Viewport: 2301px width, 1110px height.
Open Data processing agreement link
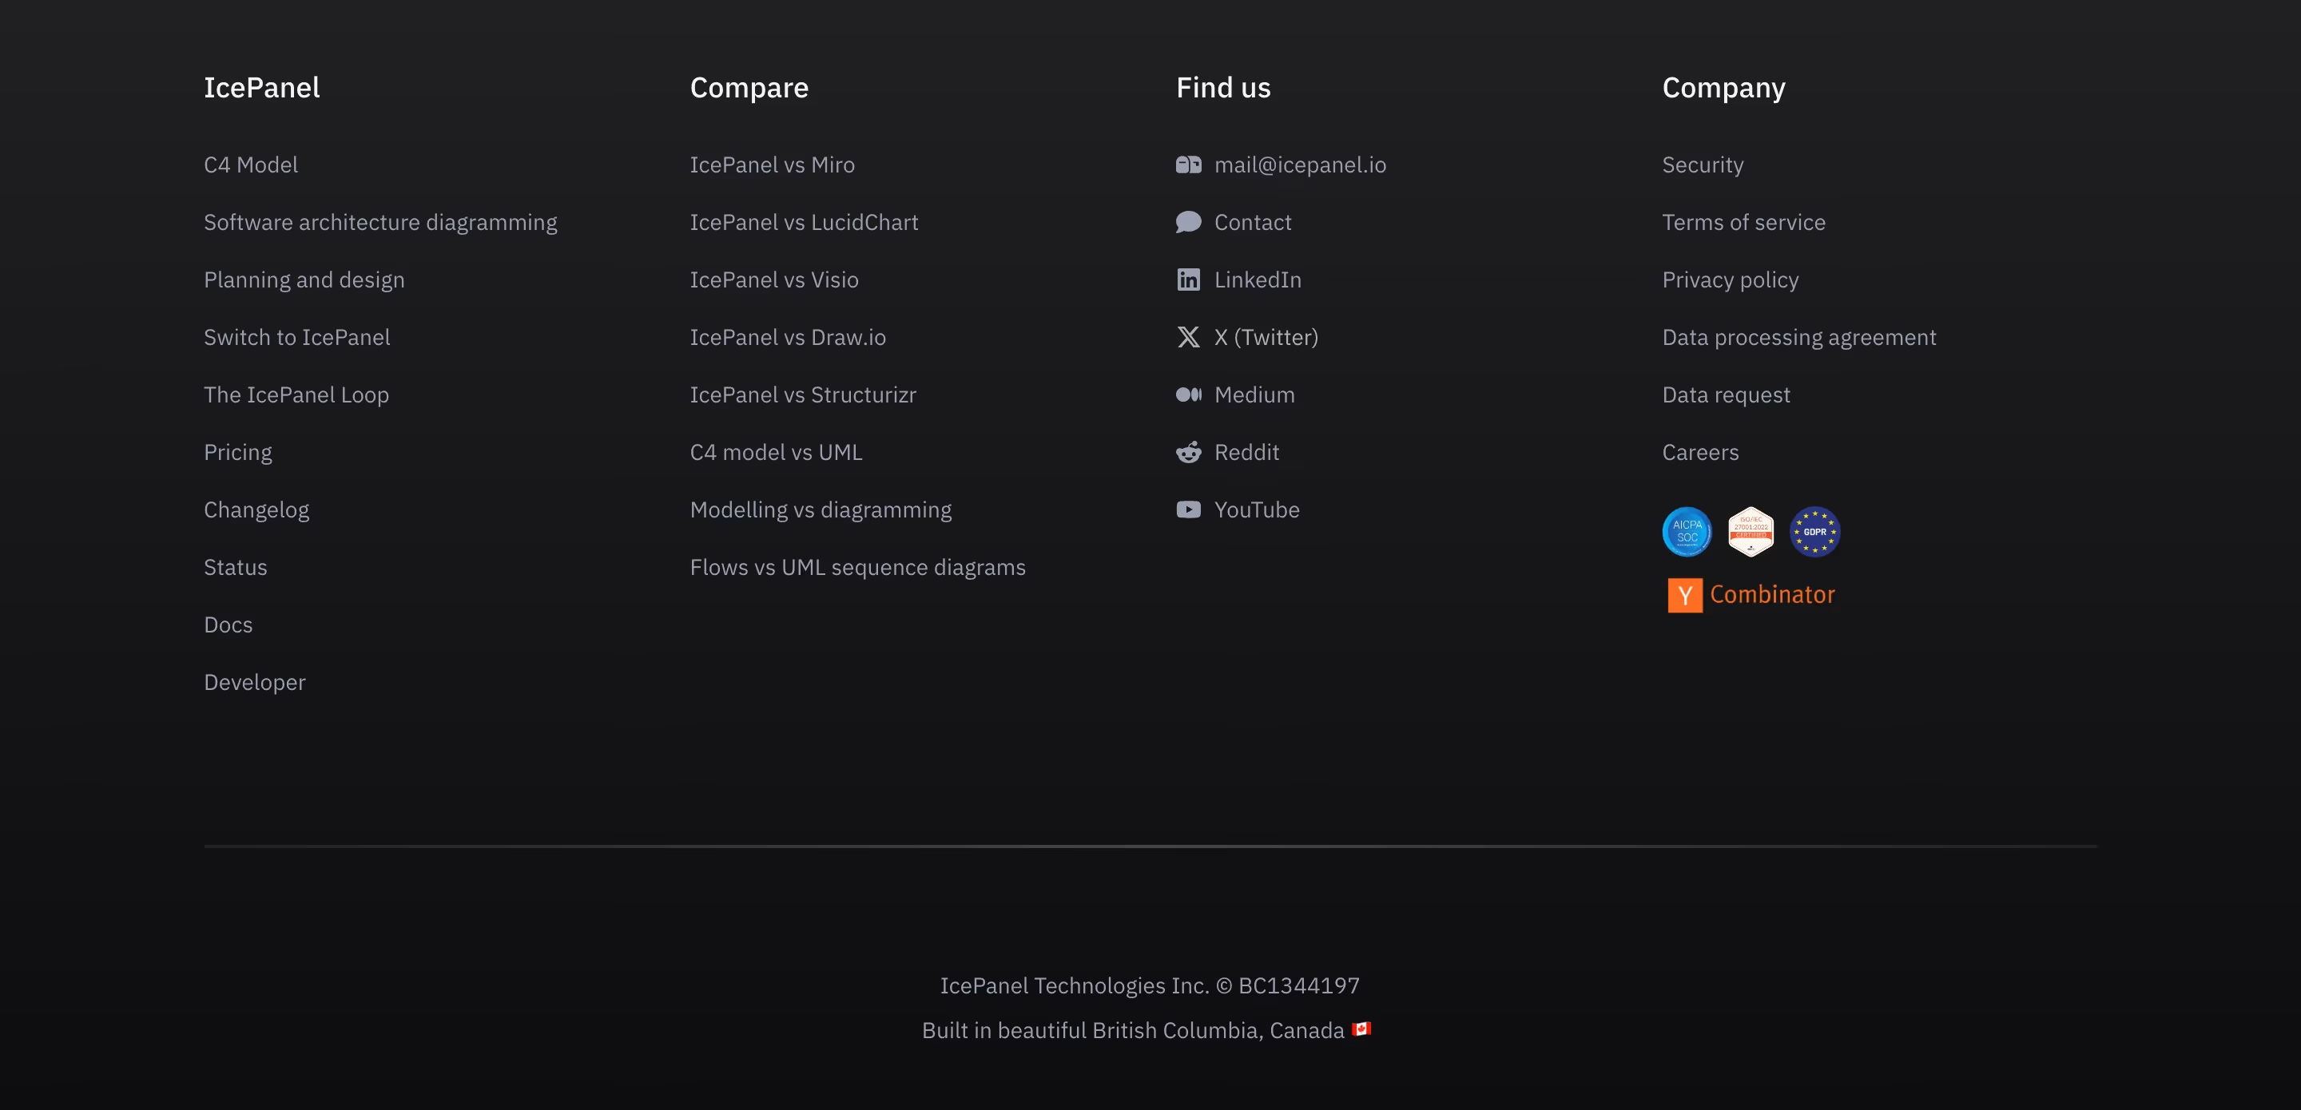1799,338
